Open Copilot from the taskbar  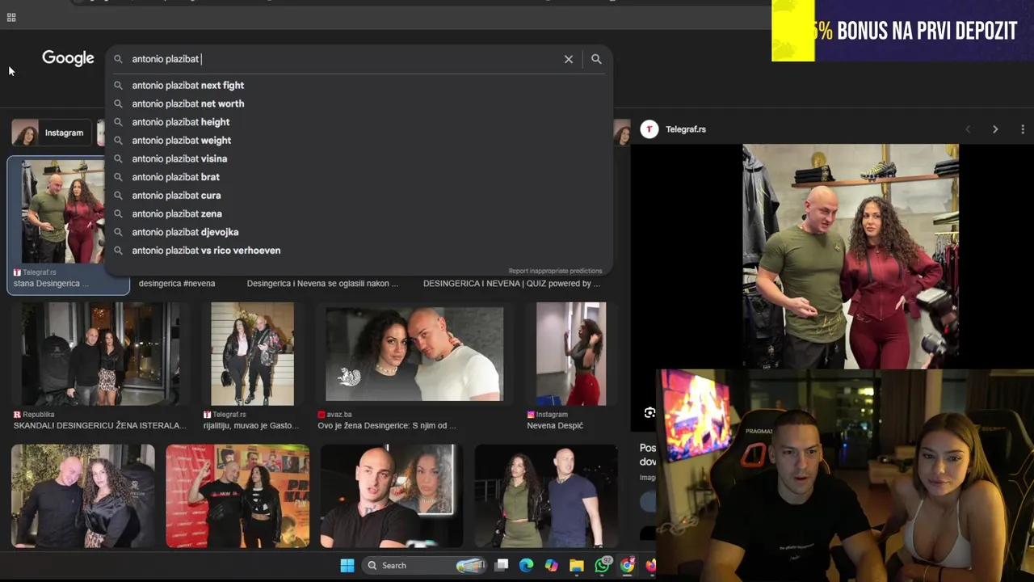coord(551,565)
